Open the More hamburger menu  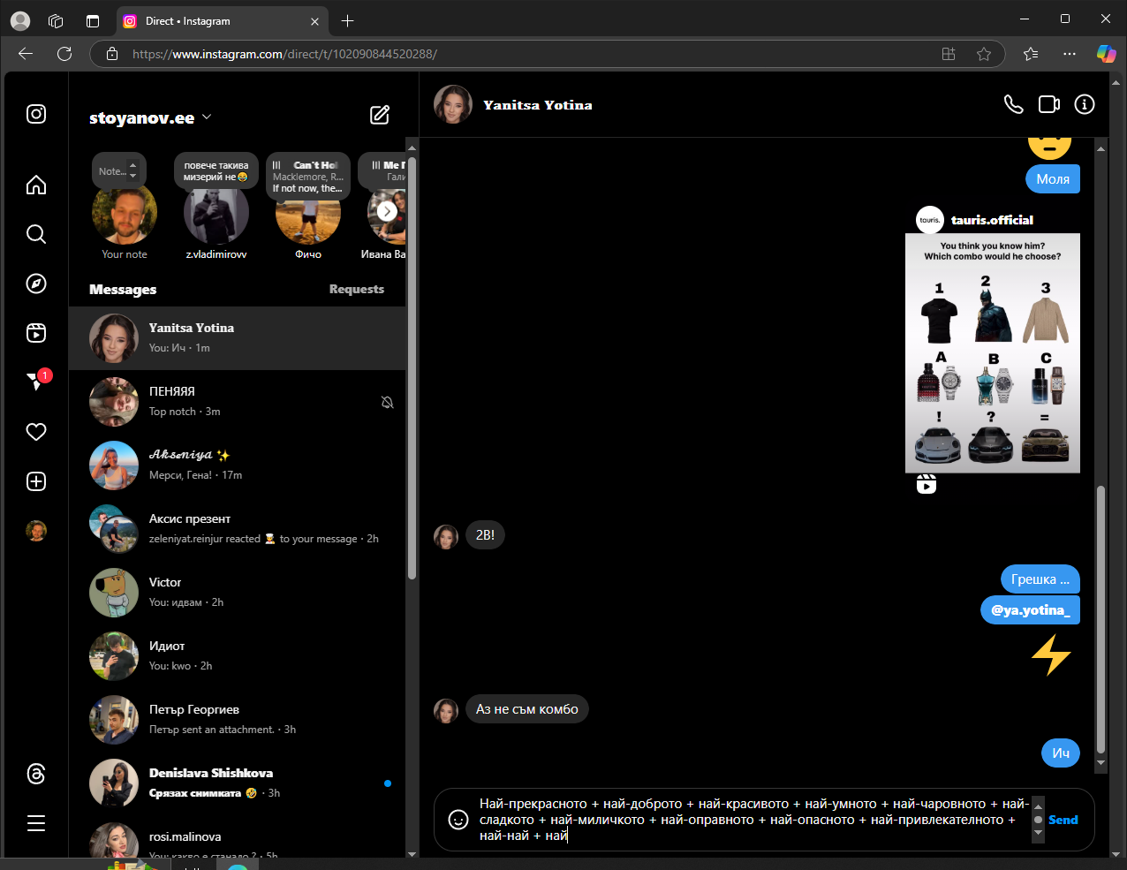(36, 823)
